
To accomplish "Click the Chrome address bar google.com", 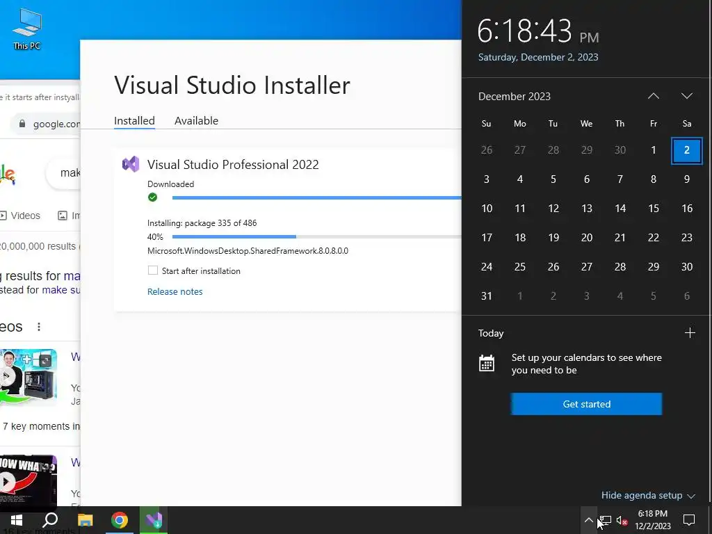I will (45, 124).
